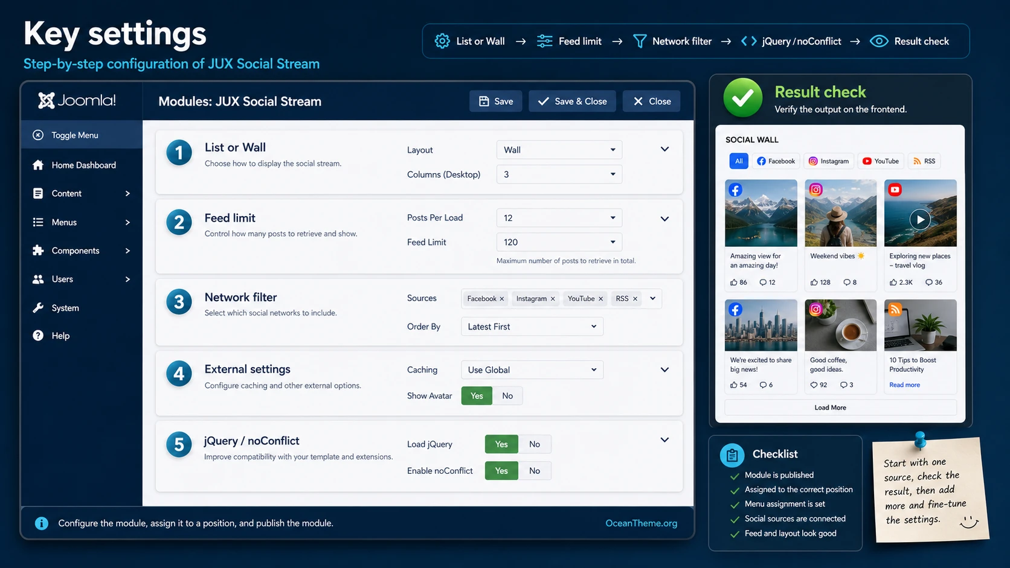The height and width of the screenshot is (568, 1010).
Task: Set Enable noConflict to Yes
Action: coord(501,471)
